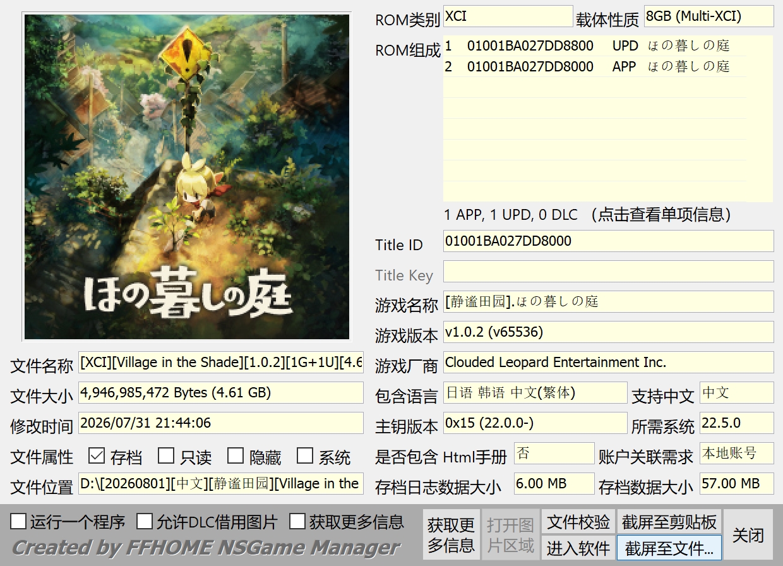This screenshot has height=566, width=783.
Task: Click the 包含语言 languages field
Action: (535, 392)
